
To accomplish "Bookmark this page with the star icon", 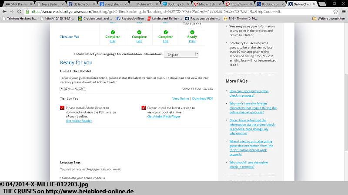I will [x=335, y=12].
